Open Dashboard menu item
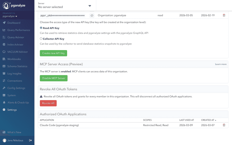This screenshot has width=232, height=145. tap(14, 23)
